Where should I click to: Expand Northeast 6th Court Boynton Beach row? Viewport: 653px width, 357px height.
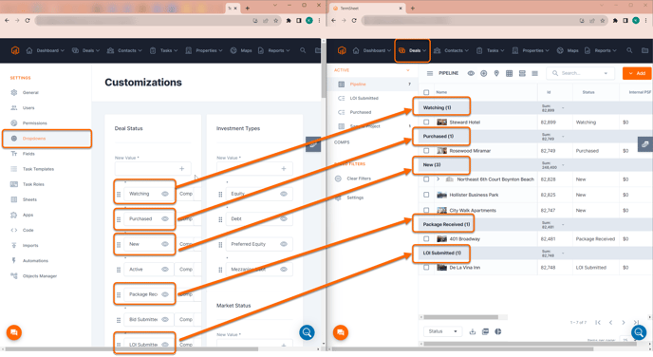(x=438, y=179)
